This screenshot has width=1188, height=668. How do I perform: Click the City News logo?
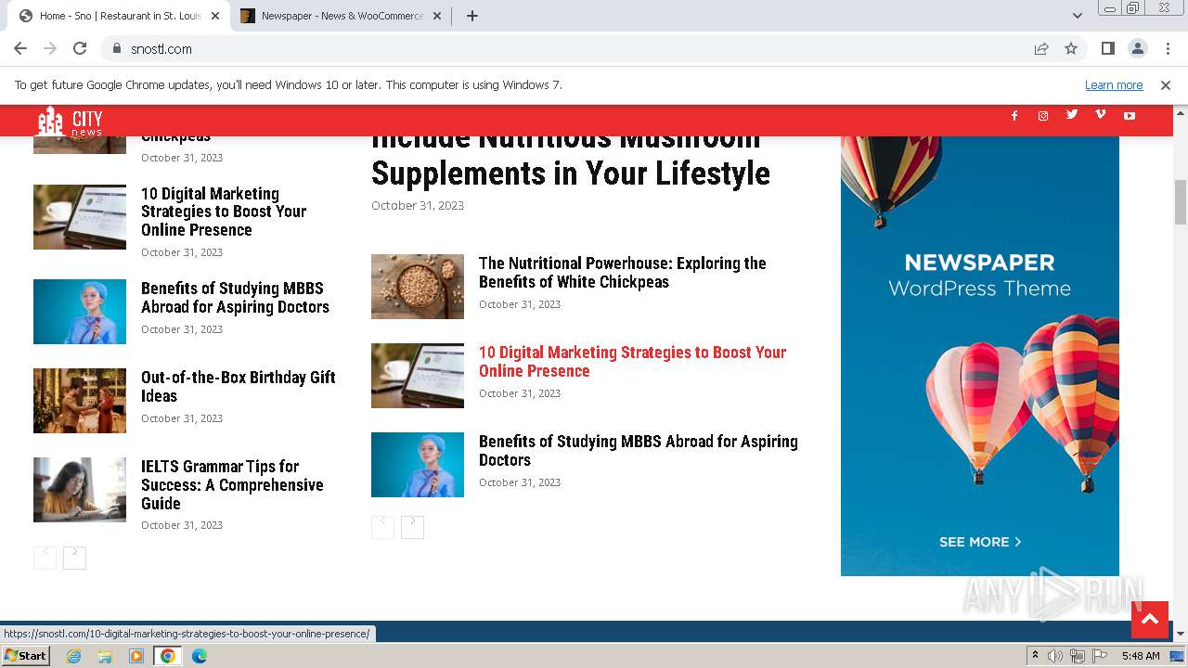(71, 121)
